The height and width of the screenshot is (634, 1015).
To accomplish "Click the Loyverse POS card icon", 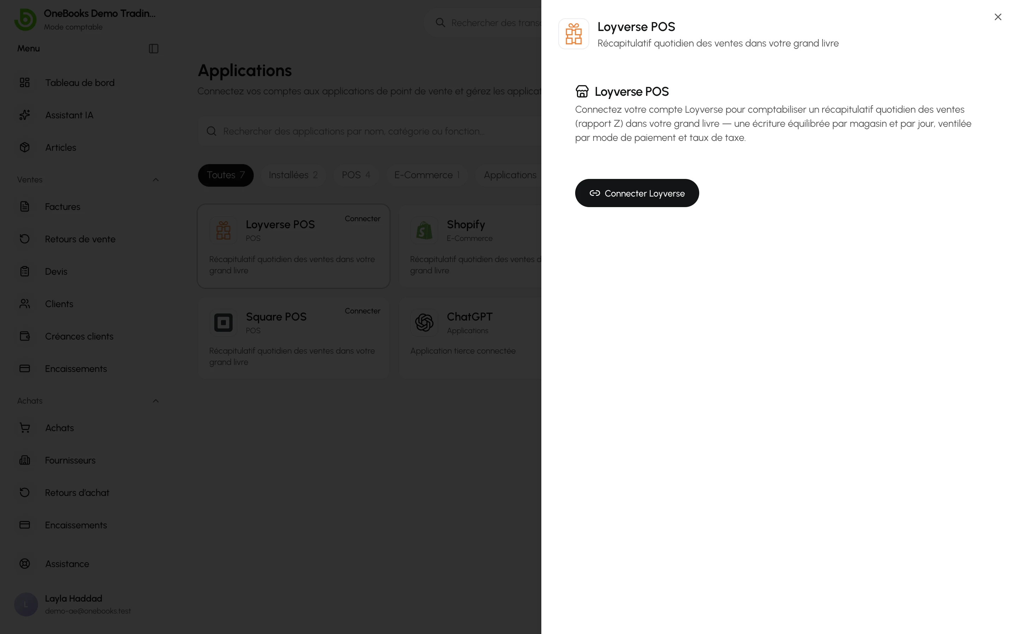I will [x=223, y=230].
